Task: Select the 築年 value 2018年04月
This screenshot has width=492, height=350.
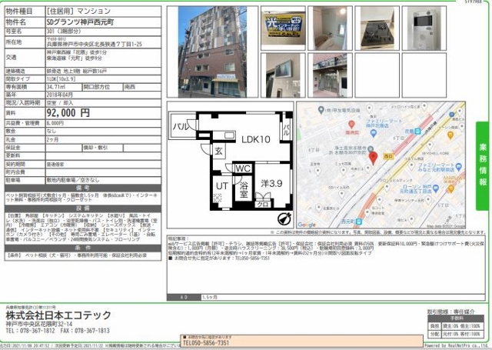Action: [59, 95]
